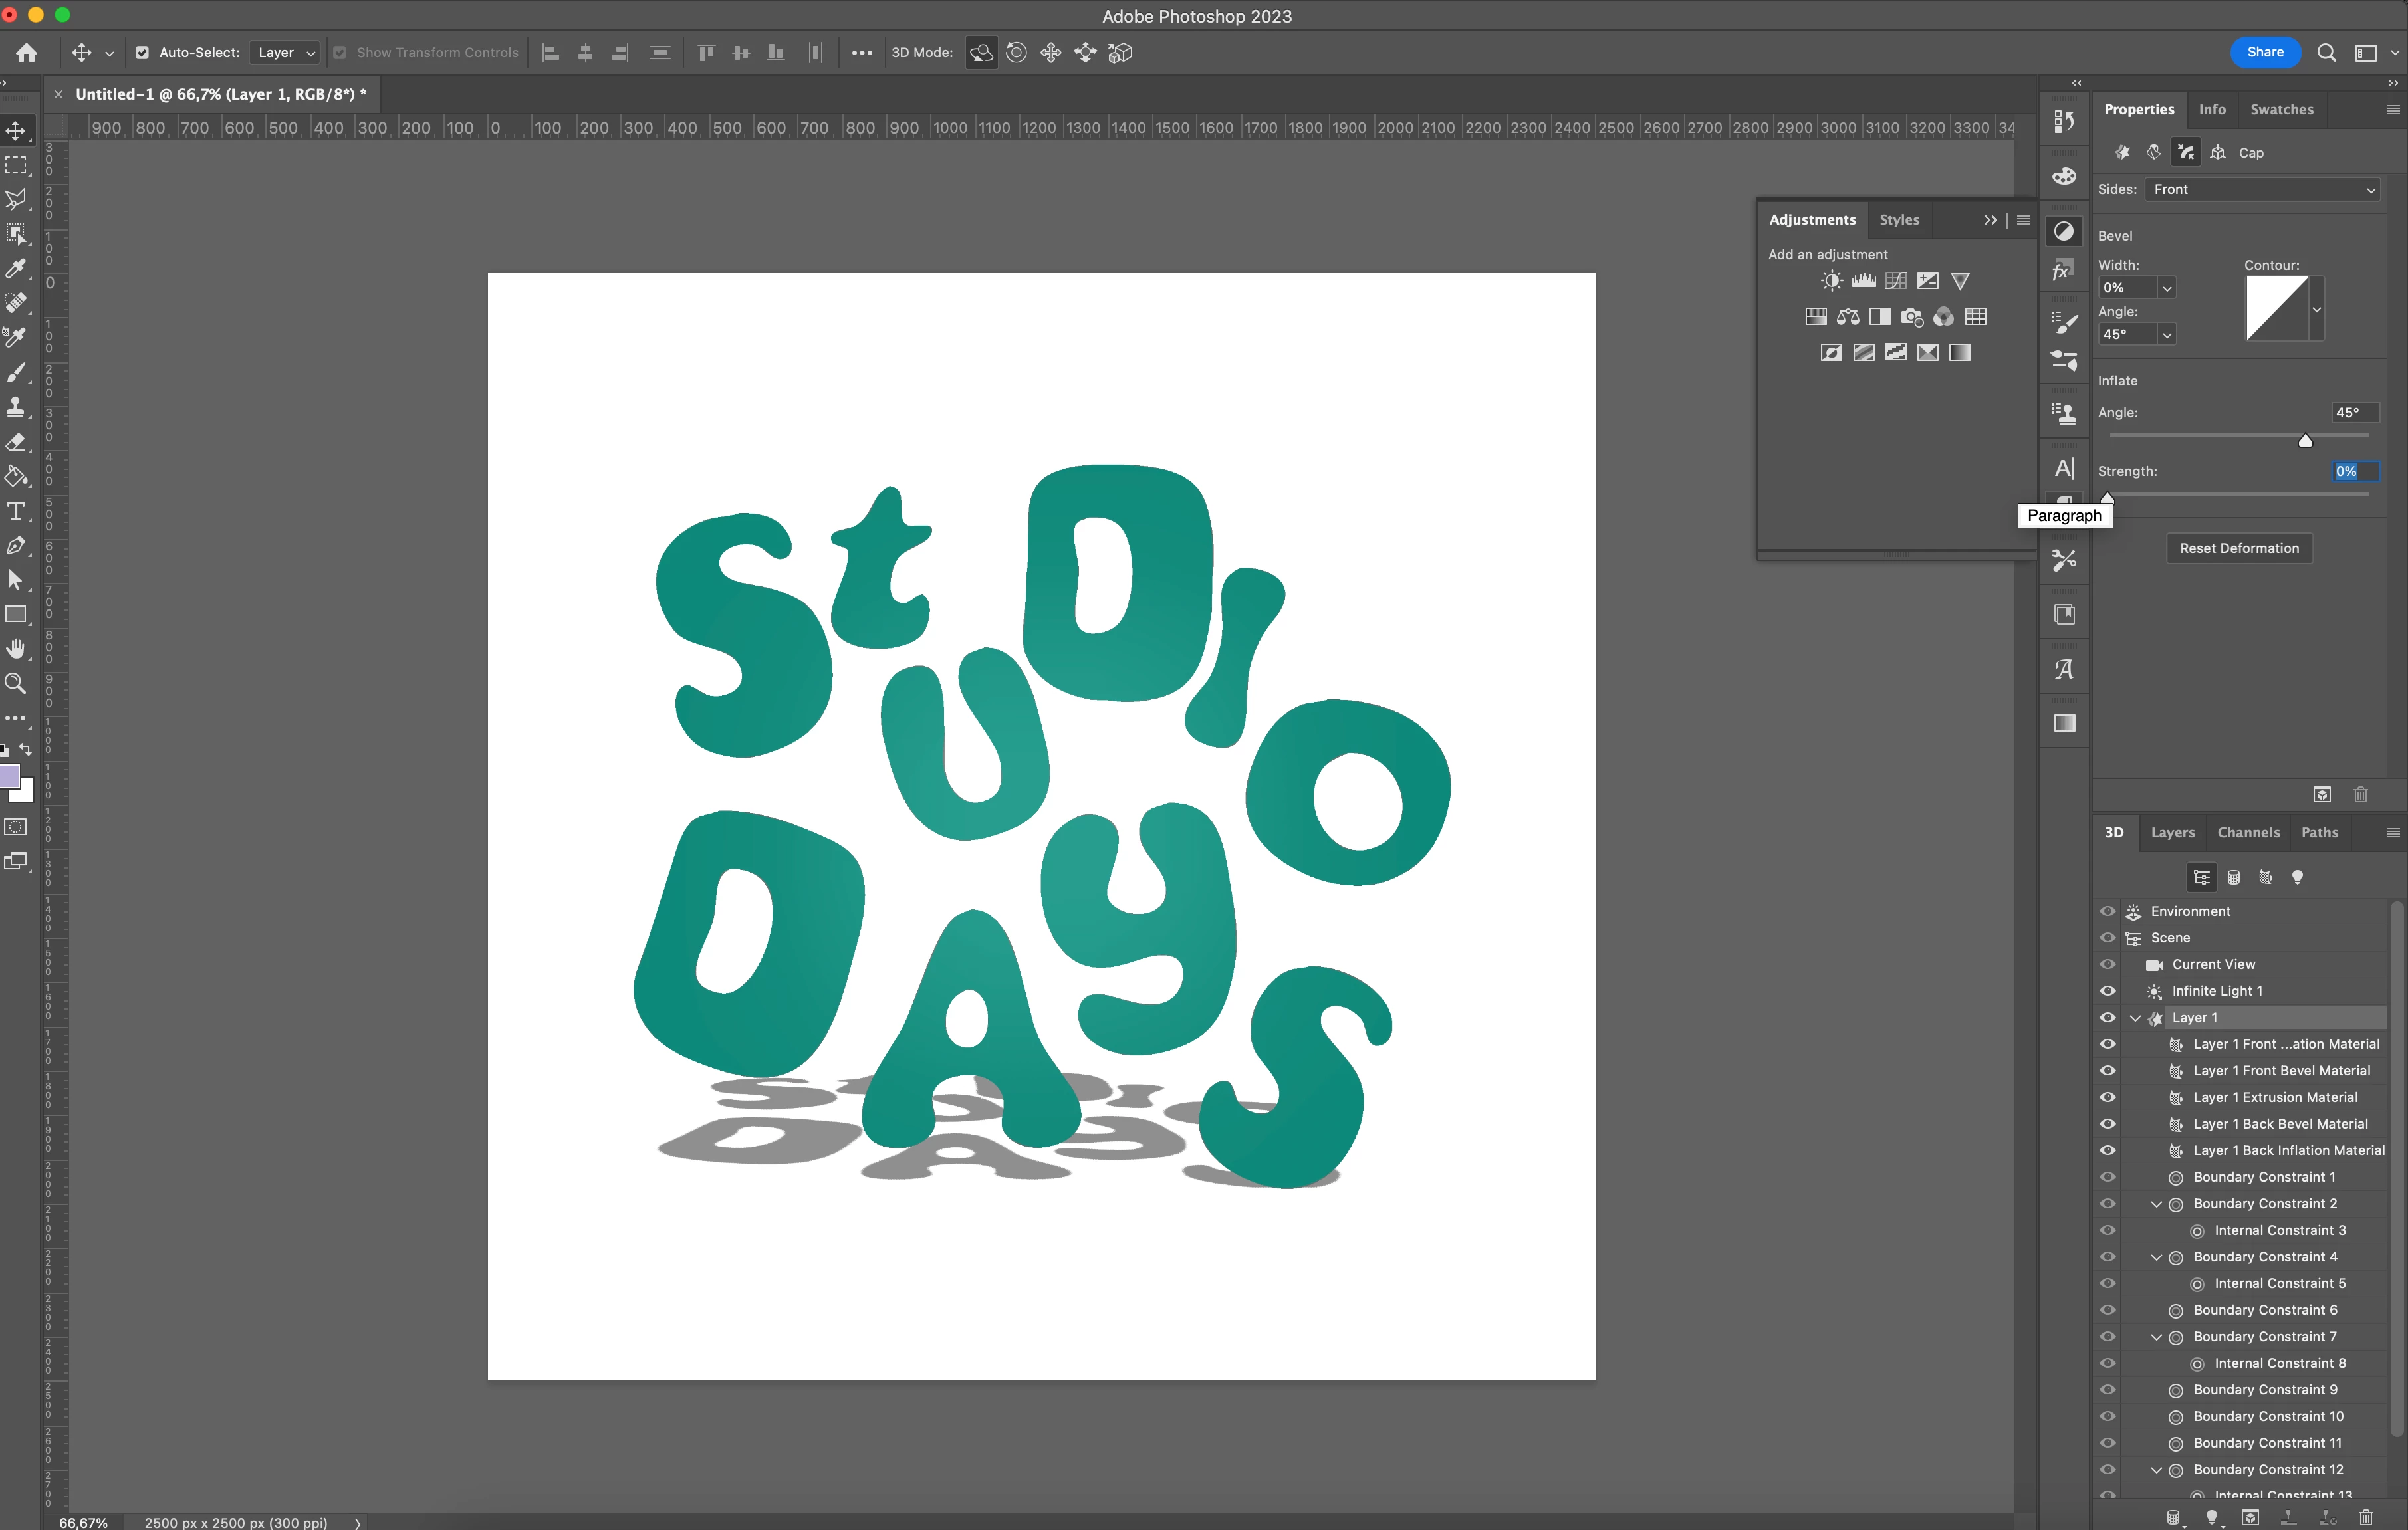Filter 3D panel by lights

click(x=2297, y=877)
